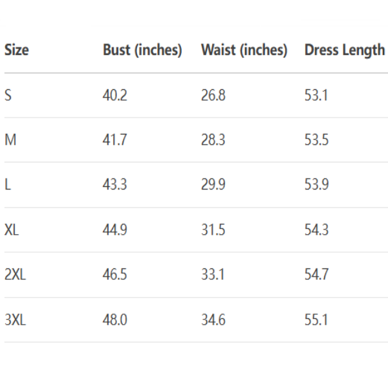Select the L size row label
The width and height of the screenshot is (388, 388).
[x=8, y=185]
